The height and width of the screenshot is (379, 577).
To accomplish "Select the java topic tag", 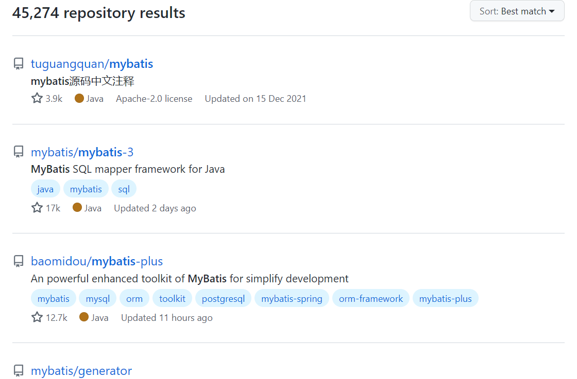I will (45, 189).
